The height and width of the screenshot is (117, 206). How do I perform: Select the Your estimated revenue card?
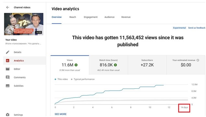pos(186,65)
